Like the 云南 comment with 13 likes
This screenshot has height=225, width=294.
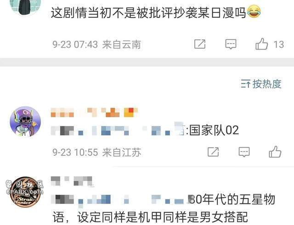261,44
